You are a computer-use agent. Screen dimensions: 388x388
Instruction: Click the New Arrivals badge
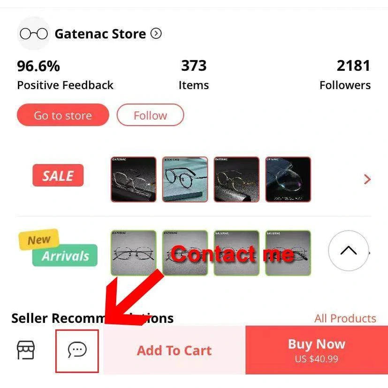click(x=58, y=248)
